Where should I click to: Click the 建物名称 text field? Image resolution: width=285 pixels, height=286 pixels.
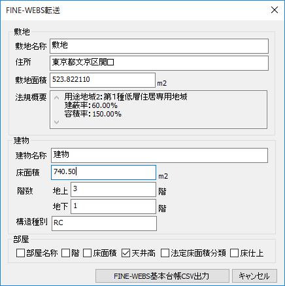click(x=159, y=155)
